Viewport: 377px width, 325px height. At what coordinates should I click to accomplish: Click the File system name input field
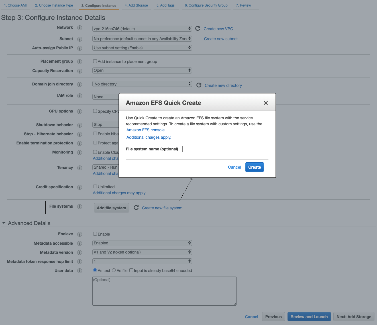pos(204,149)
